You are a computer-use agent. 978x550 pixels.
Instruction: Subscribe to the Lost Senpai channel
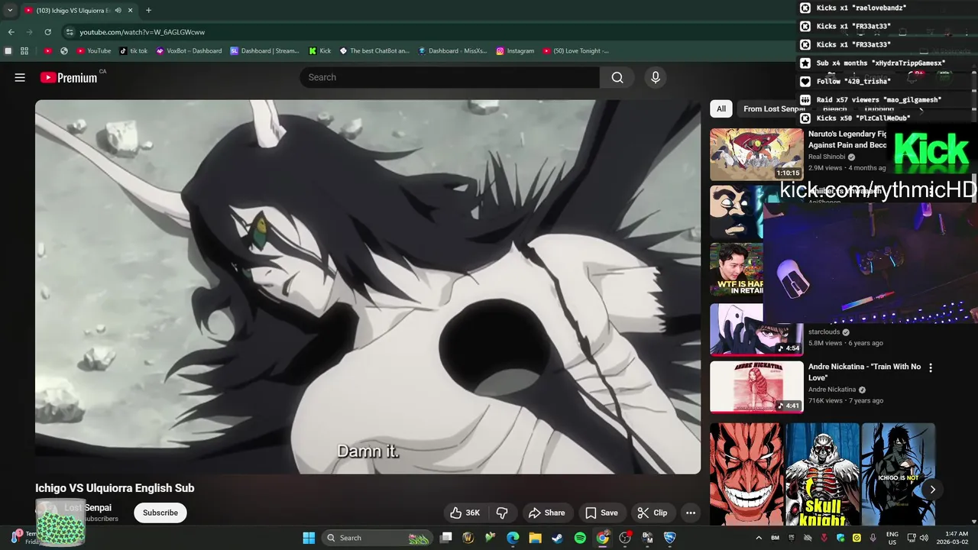click(160, 513)
